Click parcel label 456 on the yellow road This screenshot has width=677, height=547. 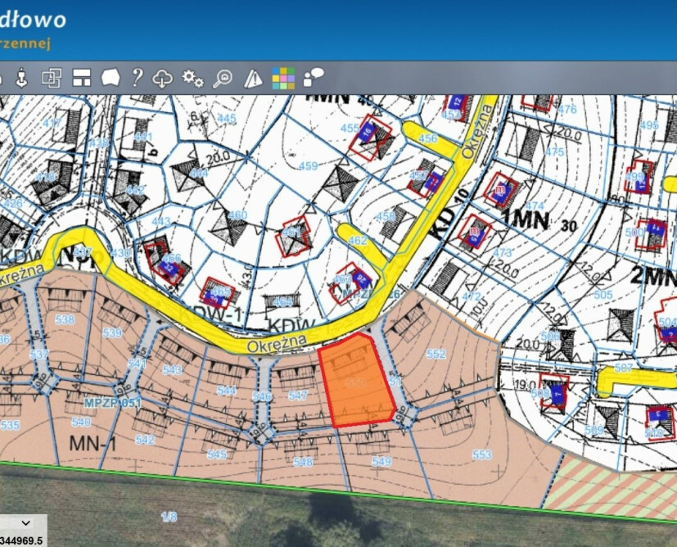[x=428, y=138]
